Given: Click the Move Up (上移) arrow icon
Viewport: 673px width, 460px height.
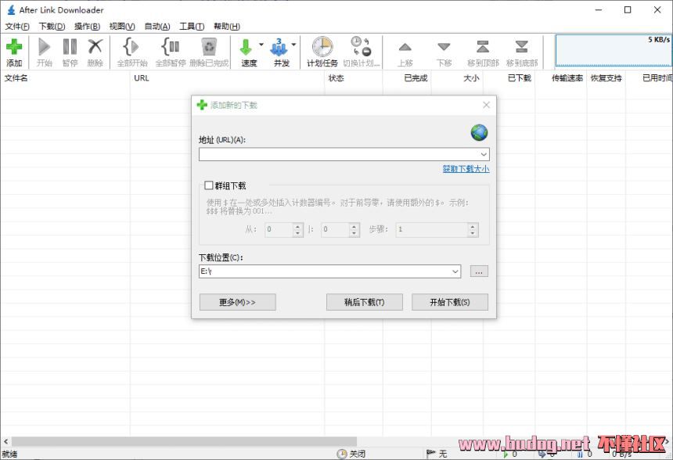Looking at the screenshot, I should (x=405, y=48).
